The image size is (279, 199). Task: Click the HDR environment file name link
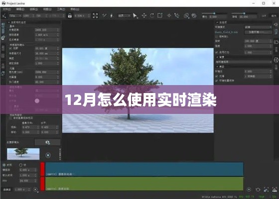226,32
